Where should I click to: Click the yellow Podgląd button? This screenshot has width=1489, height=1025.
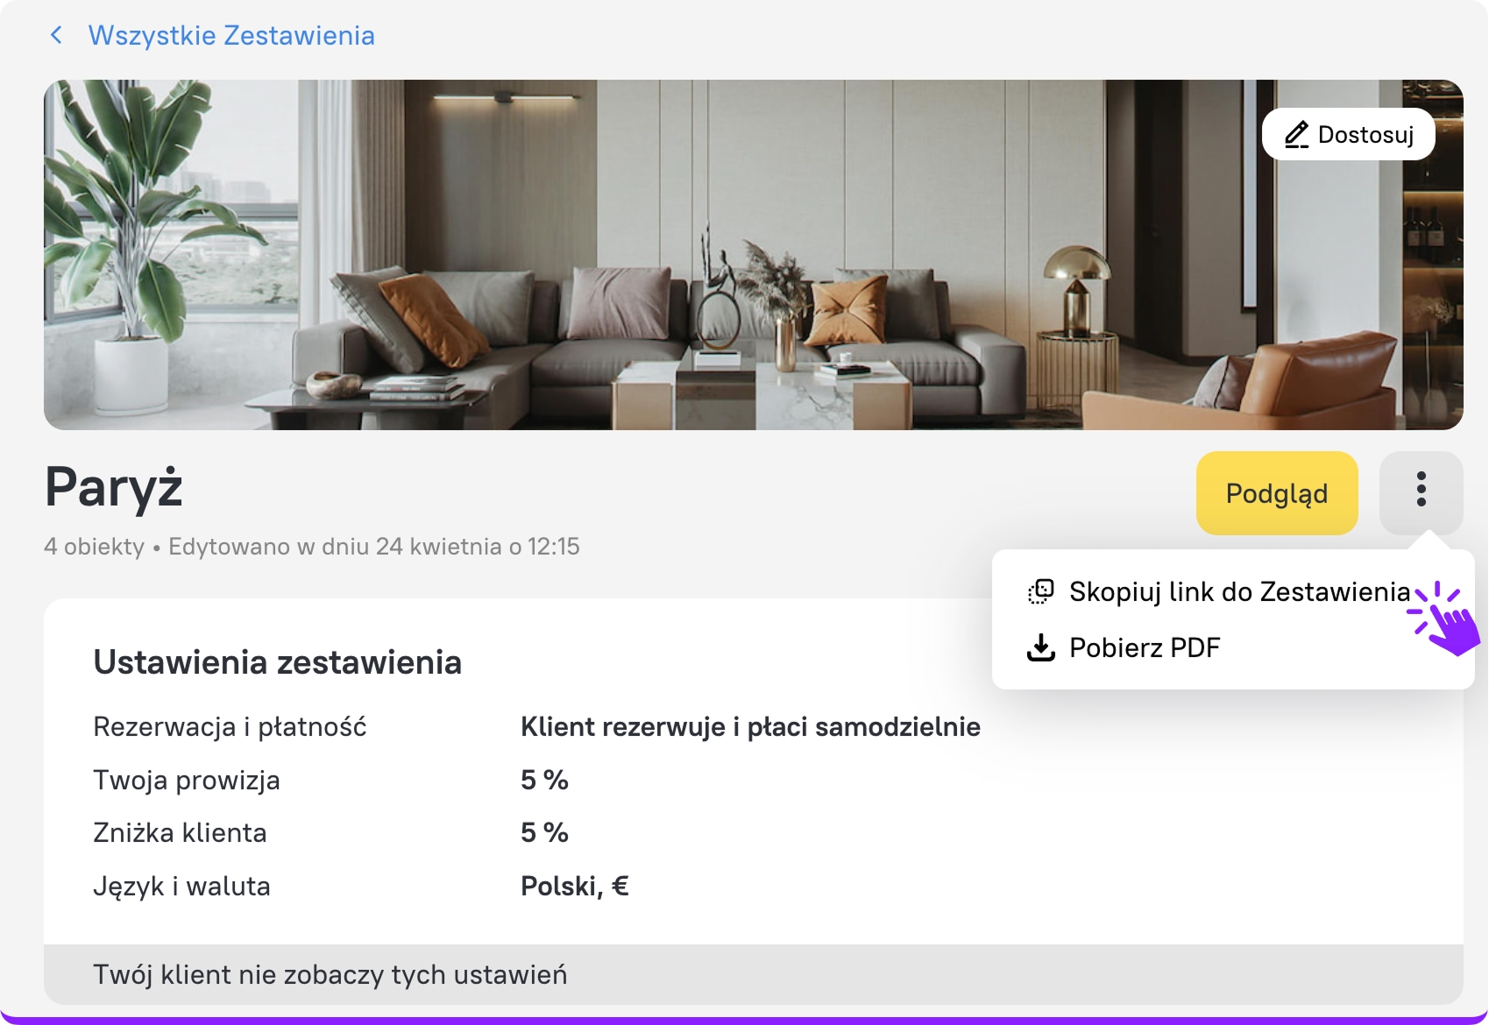pyautogui.click(x=1276, y=493)
